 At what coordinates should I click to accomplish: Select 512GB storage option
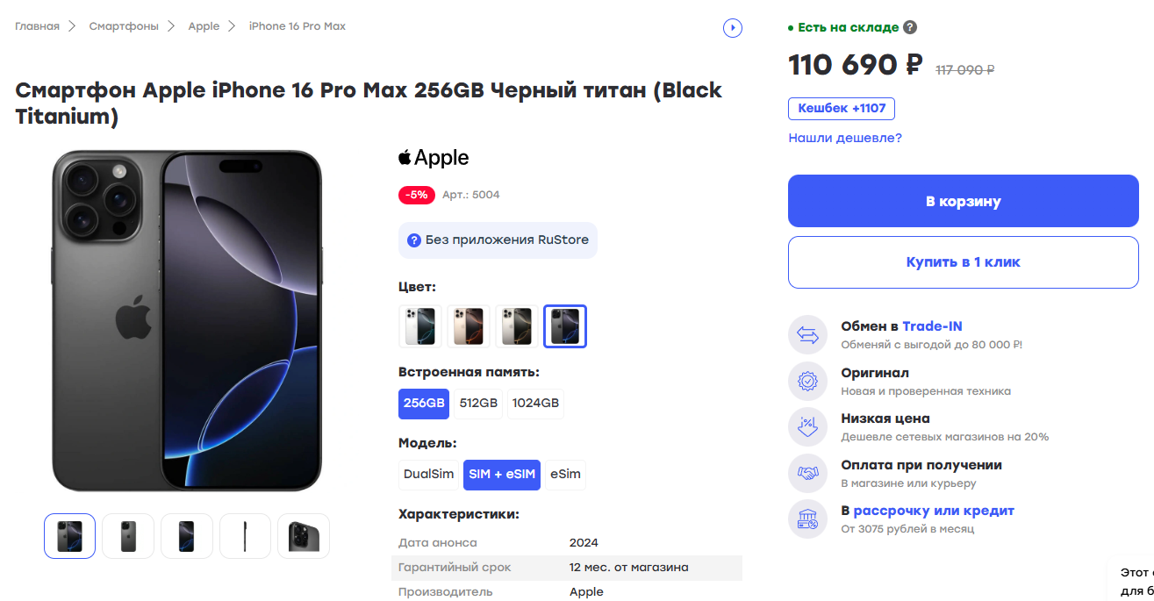pyautogui.click(x=478, y=404)
